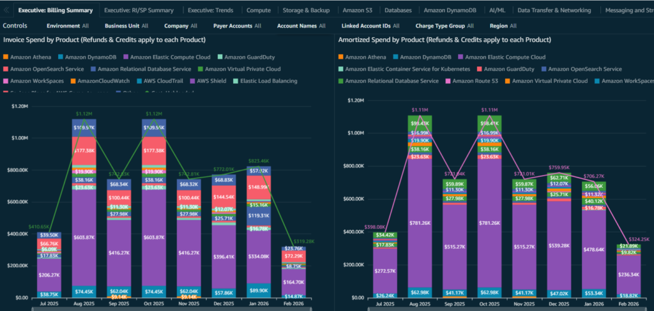654x311 pixels.
Task: Open the Linked Account IDs filter
Action: point(370,26)
